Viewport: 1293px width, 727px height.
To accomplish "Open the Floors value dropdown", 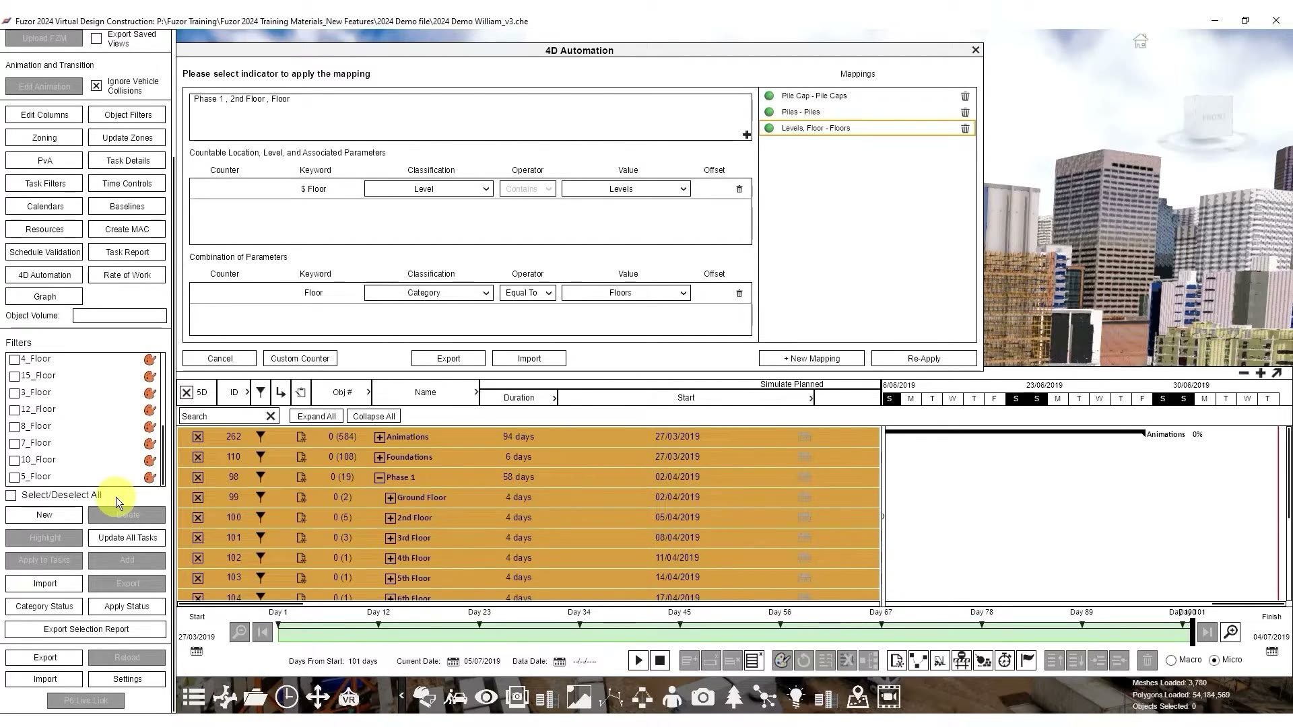I will tap(626, 293).
